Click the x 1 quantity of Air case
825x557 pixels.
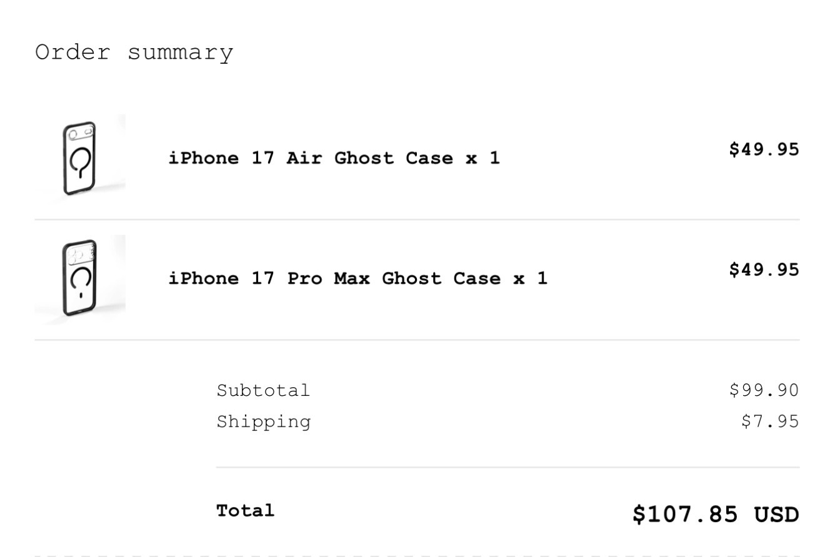pos(482,158)
